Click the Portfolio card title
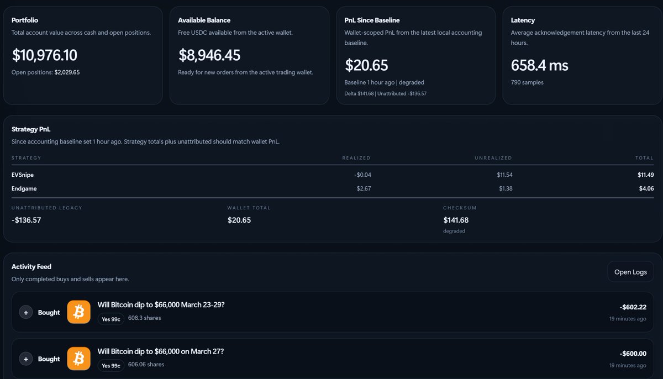This screenshot has width=663, height=379. click(25, 20)
